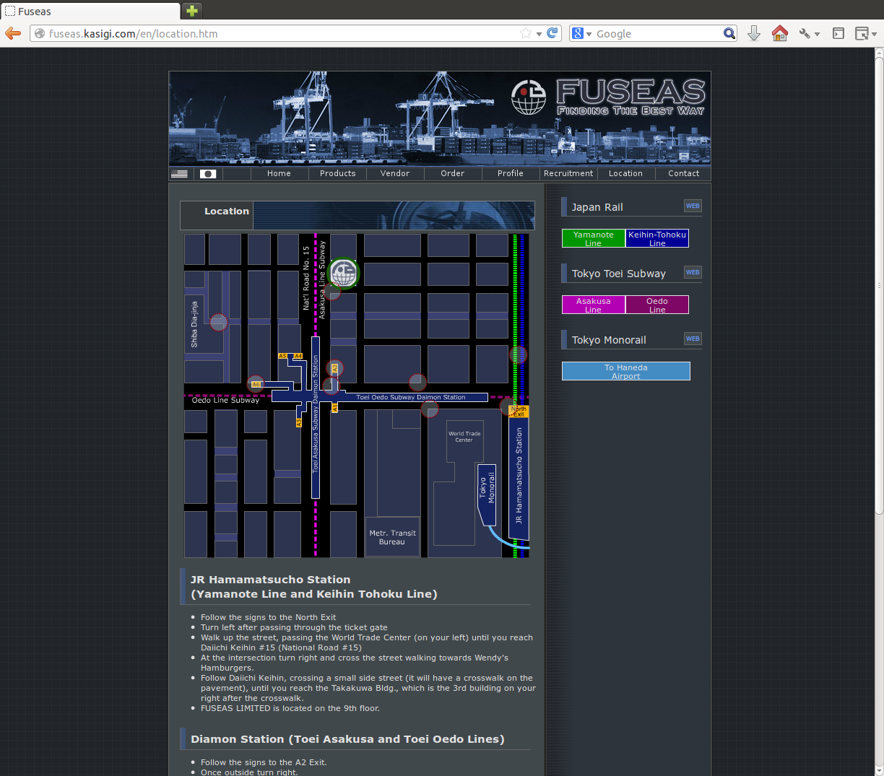The width and height of the screenshot is (884, 776).
Task: Expand the URL history dropdown arrow
Action: 539,34
